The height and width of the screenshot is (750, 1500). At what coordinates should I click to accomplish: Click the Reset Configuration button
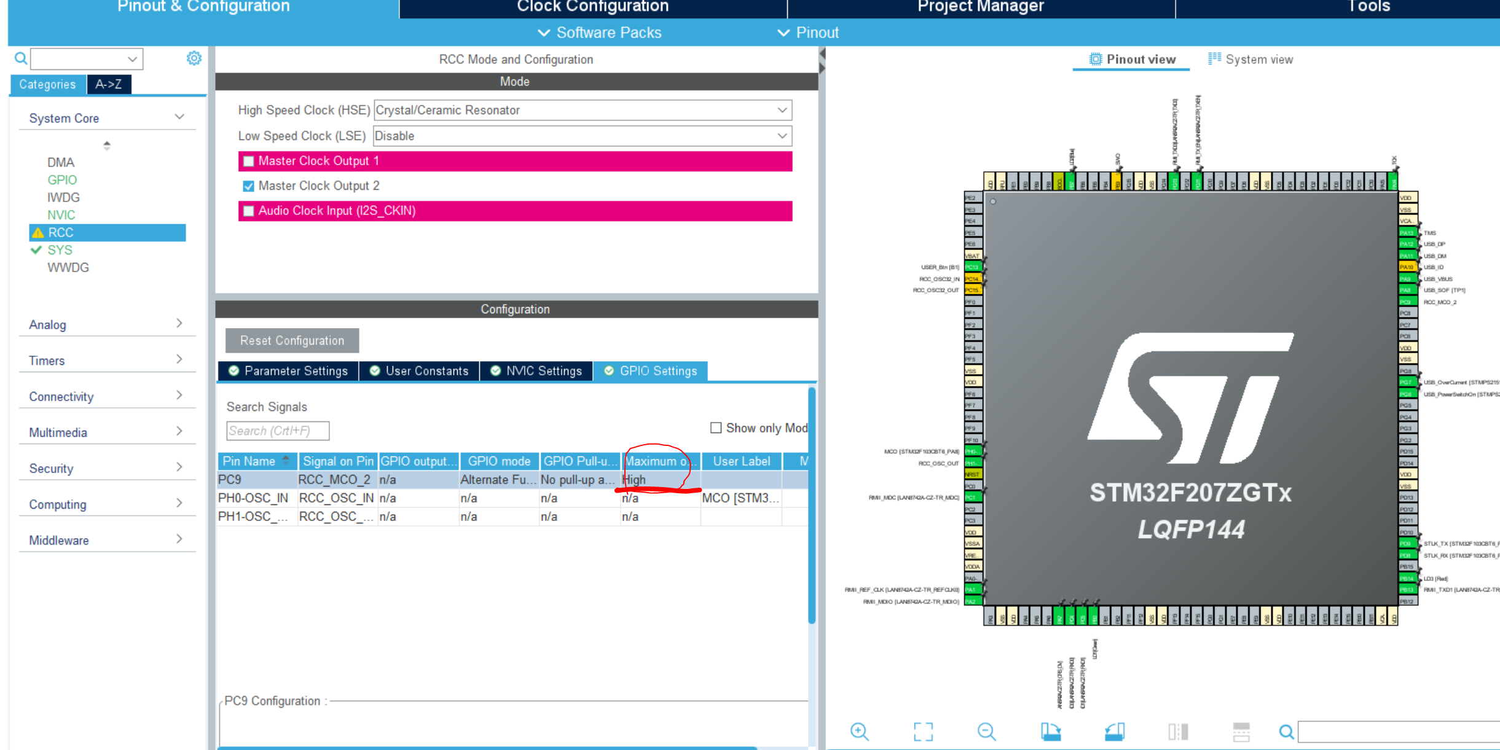point(292,340)
